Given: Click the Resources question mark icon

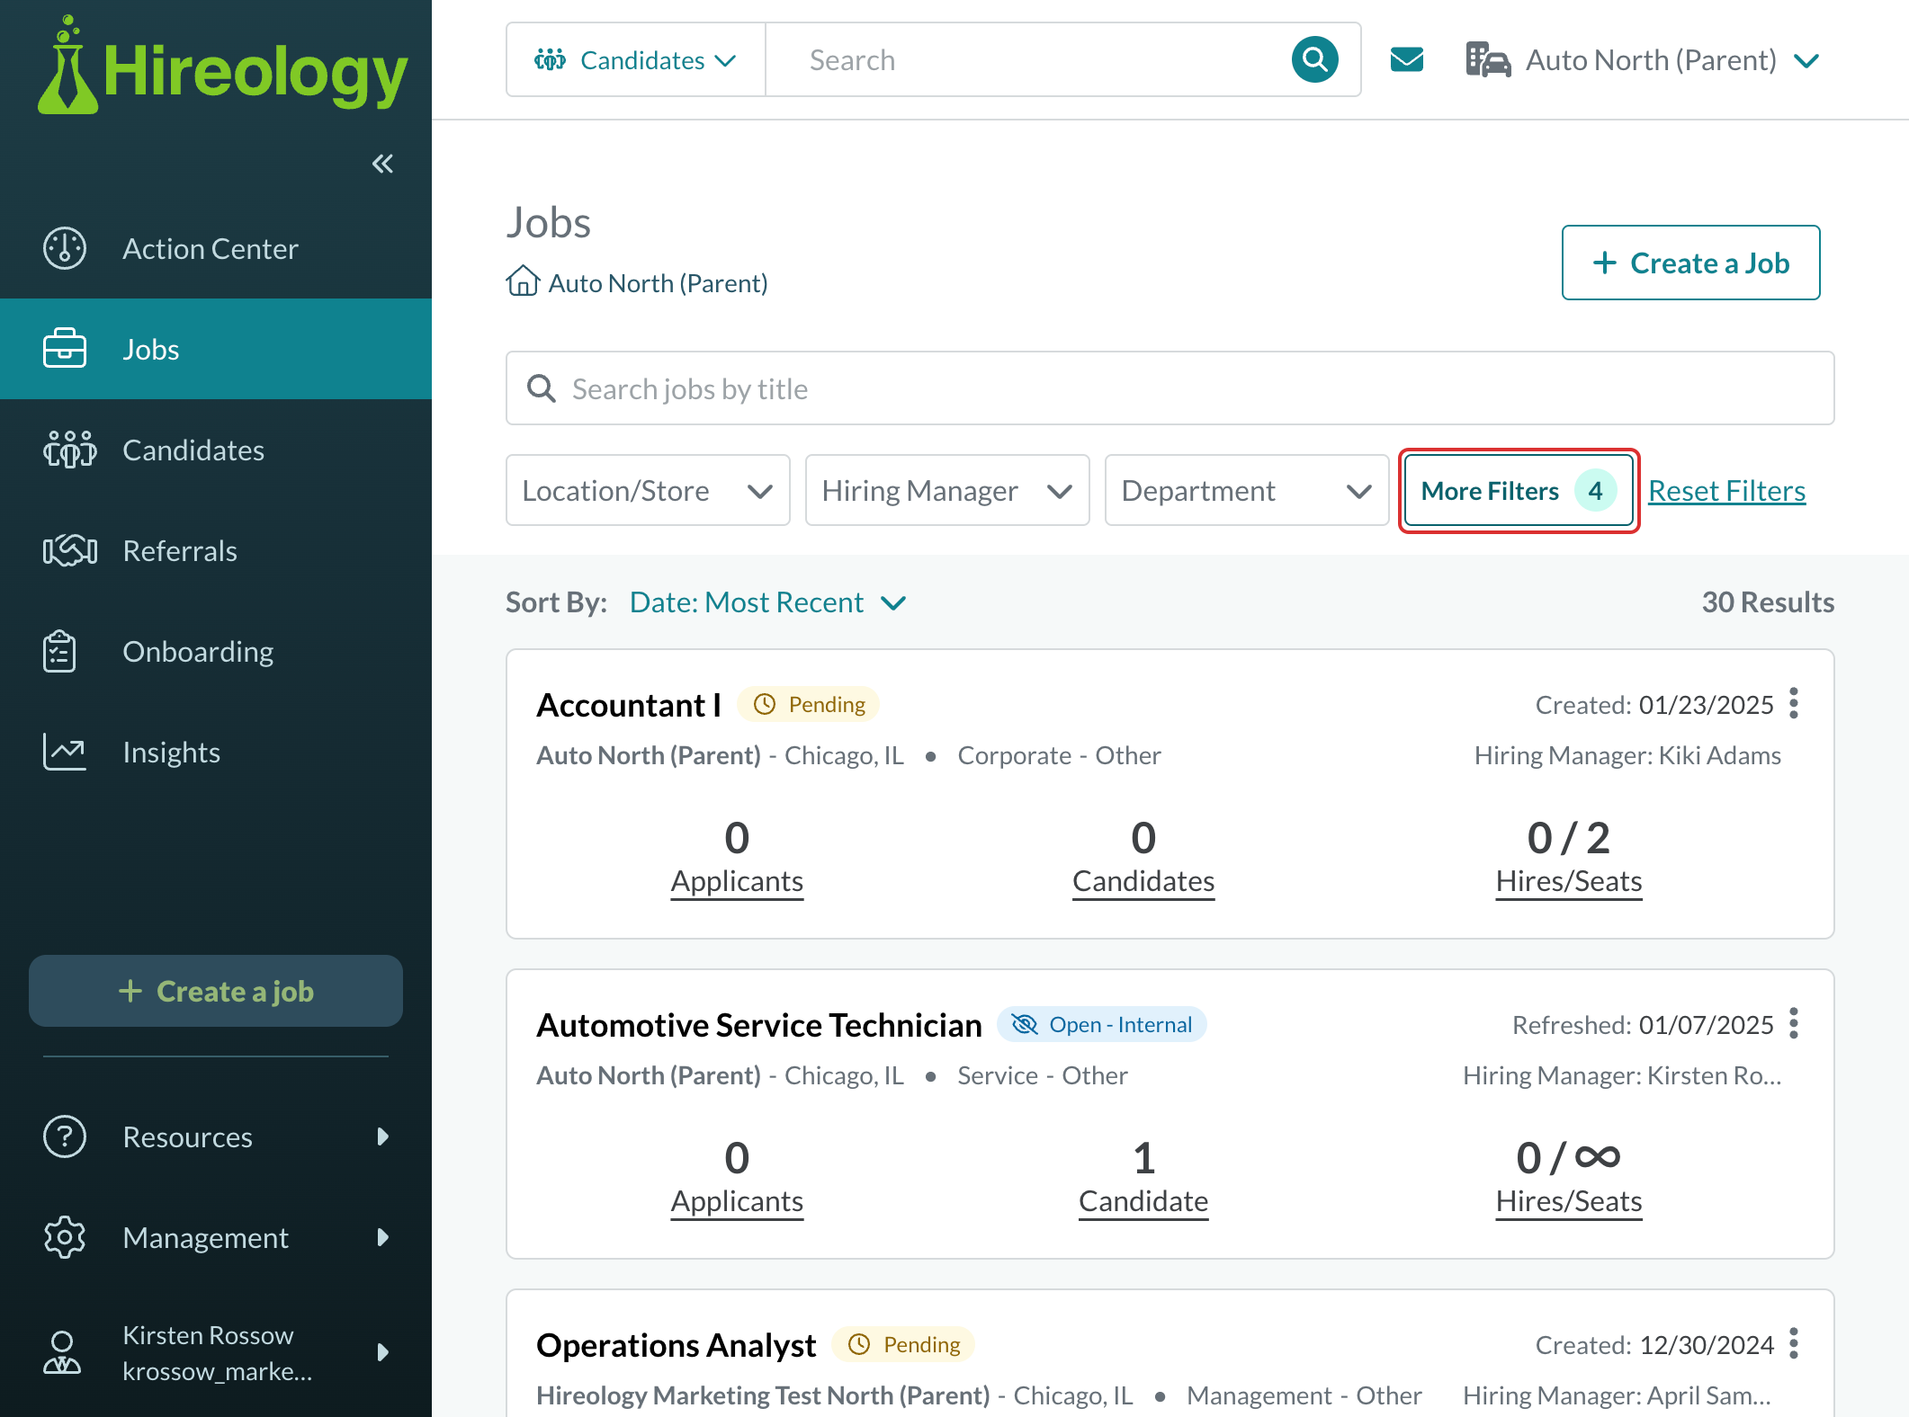Looking at the screenshot, I should pos(65,1136).
